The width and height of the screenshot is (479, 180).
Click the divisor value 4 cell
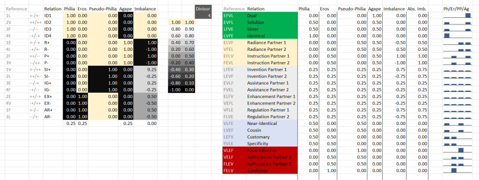pyautogui.click(x=203, y=15)
